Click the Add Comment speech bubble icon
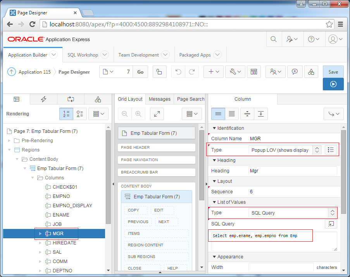 (295, 72)
